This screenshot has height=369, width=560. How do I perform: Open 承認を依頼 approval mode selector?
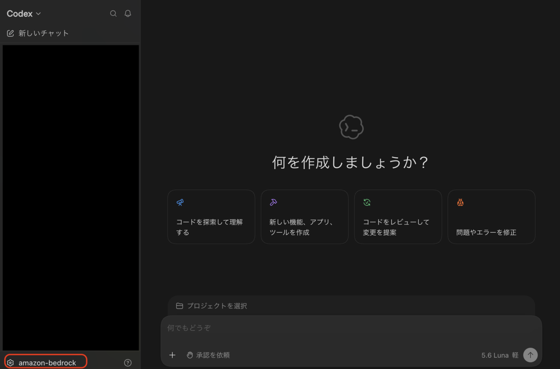coord(208,355)
